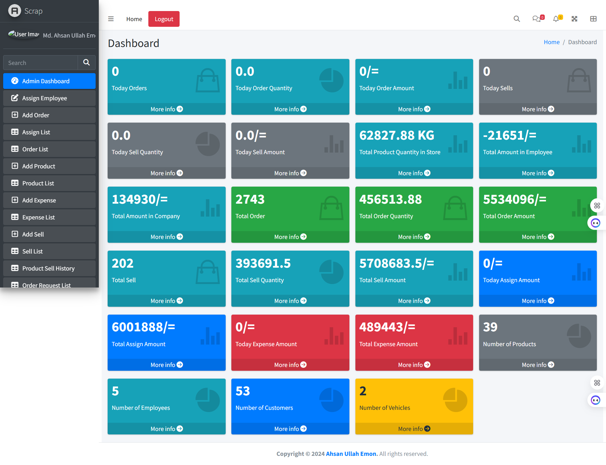Click the Assign Employee edit icon
This screenshot has width=606, height=465.
coord(15,98)
